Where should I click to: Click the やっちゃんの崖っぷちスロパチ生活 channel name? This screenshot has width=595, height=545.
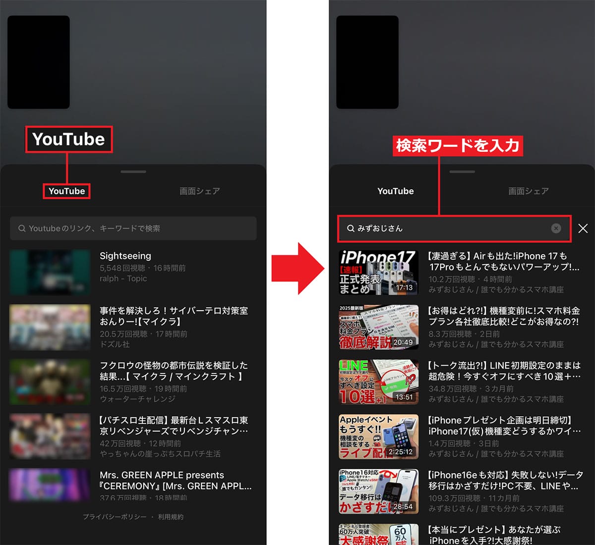point(160,454)
